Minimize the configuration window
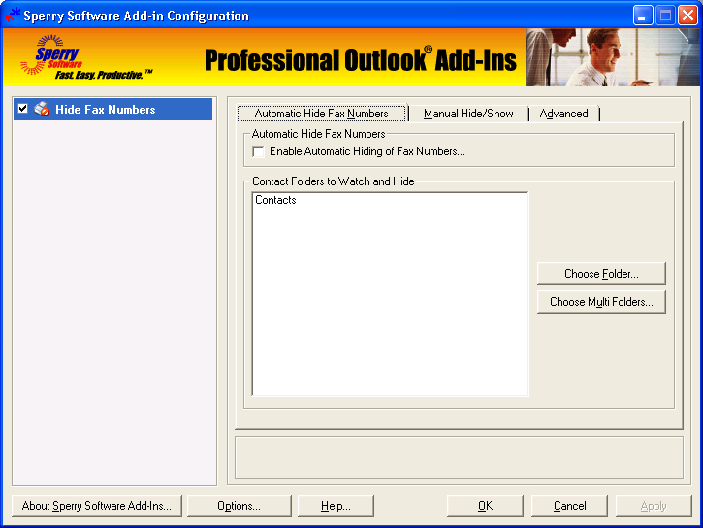703x528 pixels. point(643,16)
